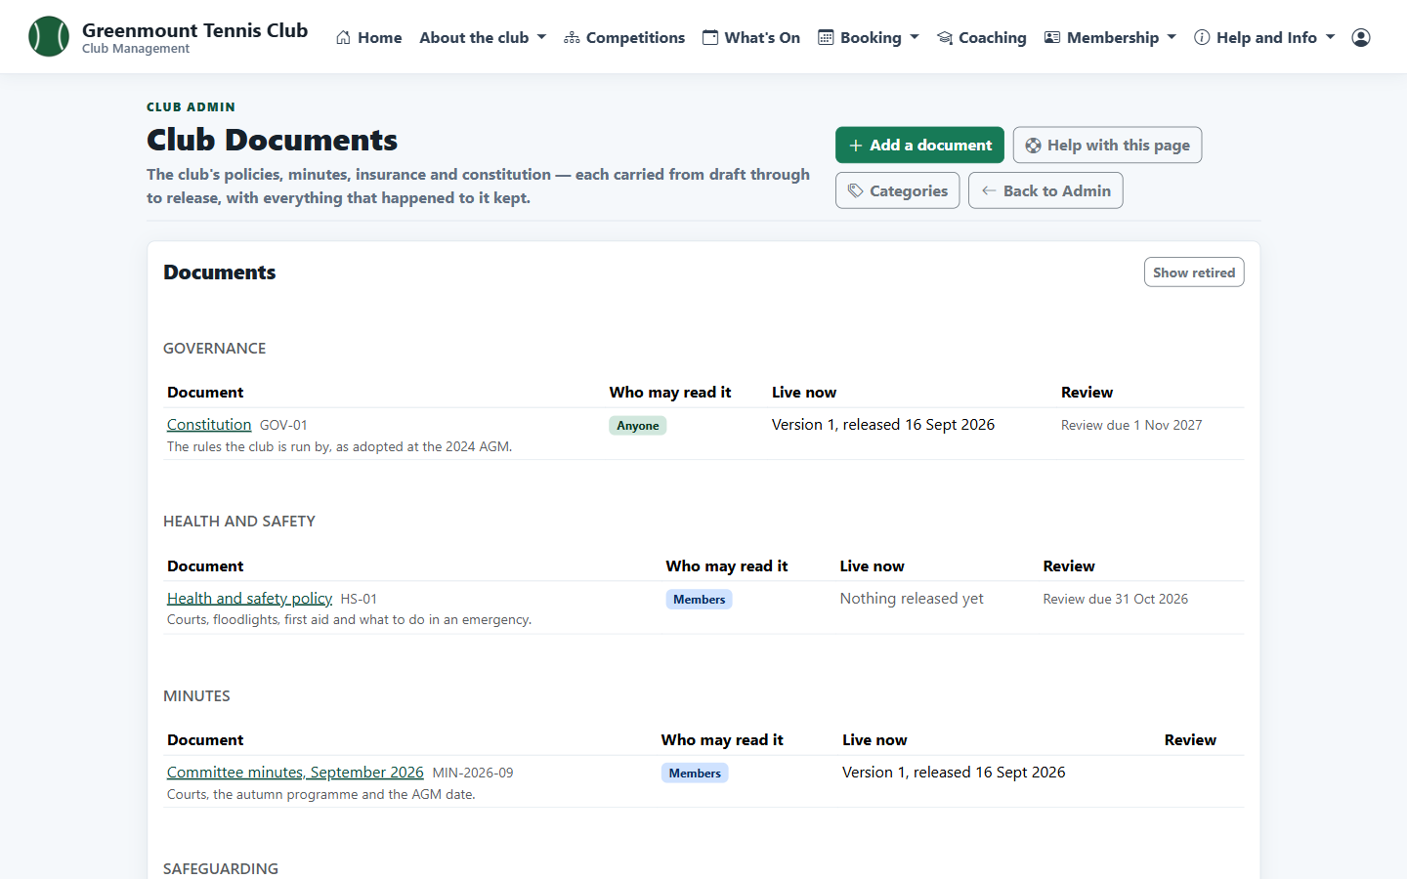The height and width of the screenshot is (879, 1407).
Task: Click the Membership card icon
Action: click(x=1052, y=37)
